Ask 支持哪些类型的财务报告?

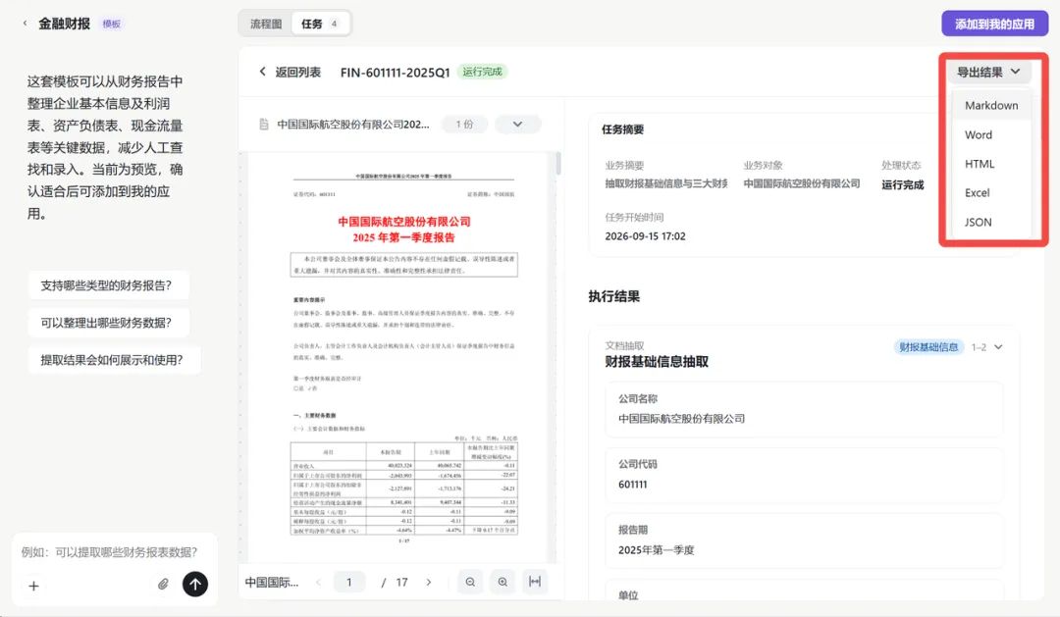107,285
